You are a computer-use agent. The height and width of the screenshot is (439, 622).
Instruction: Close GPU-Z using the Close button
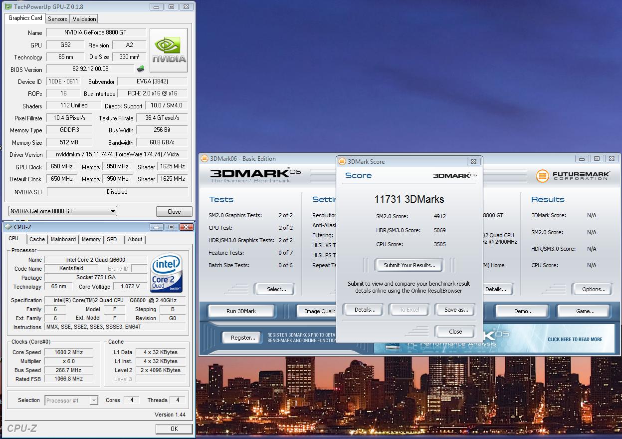174,211
